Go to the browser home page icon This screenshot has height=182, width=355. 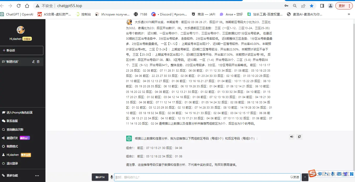[x=27, y=6]
